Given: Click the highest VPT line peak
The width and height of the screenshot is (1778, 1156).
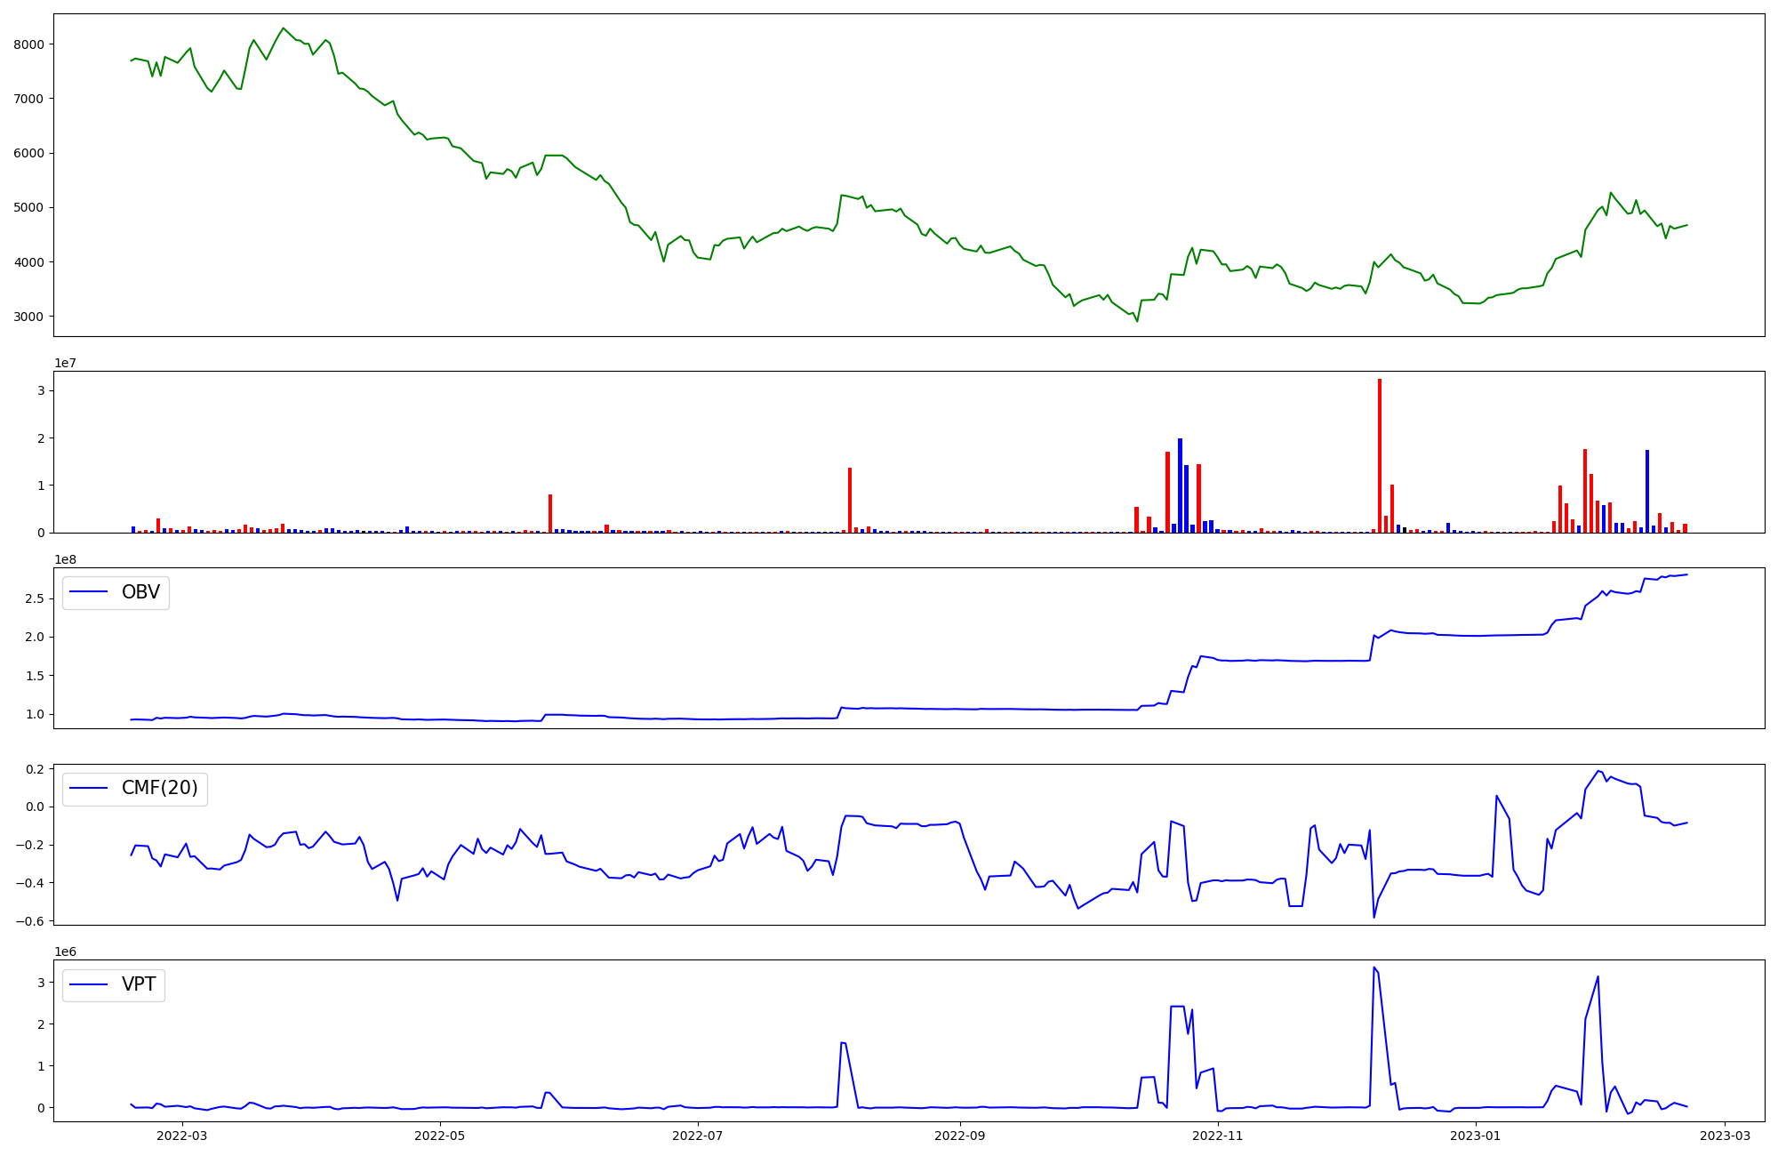Looking at the screenshot, I should point(1374,967).
